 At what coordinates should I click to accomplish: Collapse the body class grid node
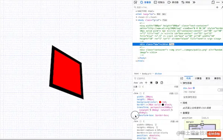coord(136,20)
